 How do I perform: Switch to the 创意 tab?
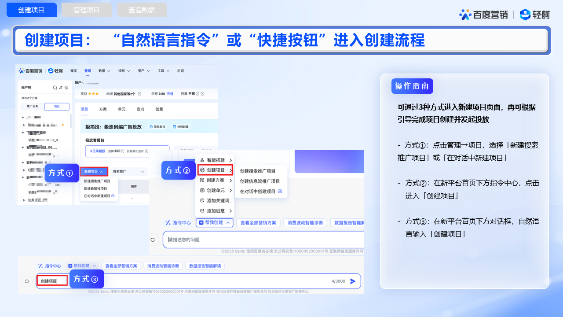pyautogui.click(x=159, y=109)
